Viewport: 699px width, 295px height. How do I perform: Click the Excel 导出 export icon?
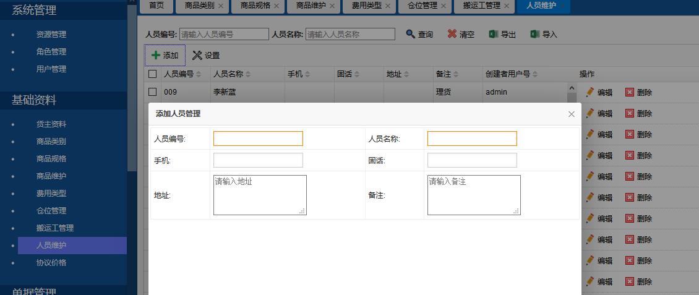[x=493, y=34]
